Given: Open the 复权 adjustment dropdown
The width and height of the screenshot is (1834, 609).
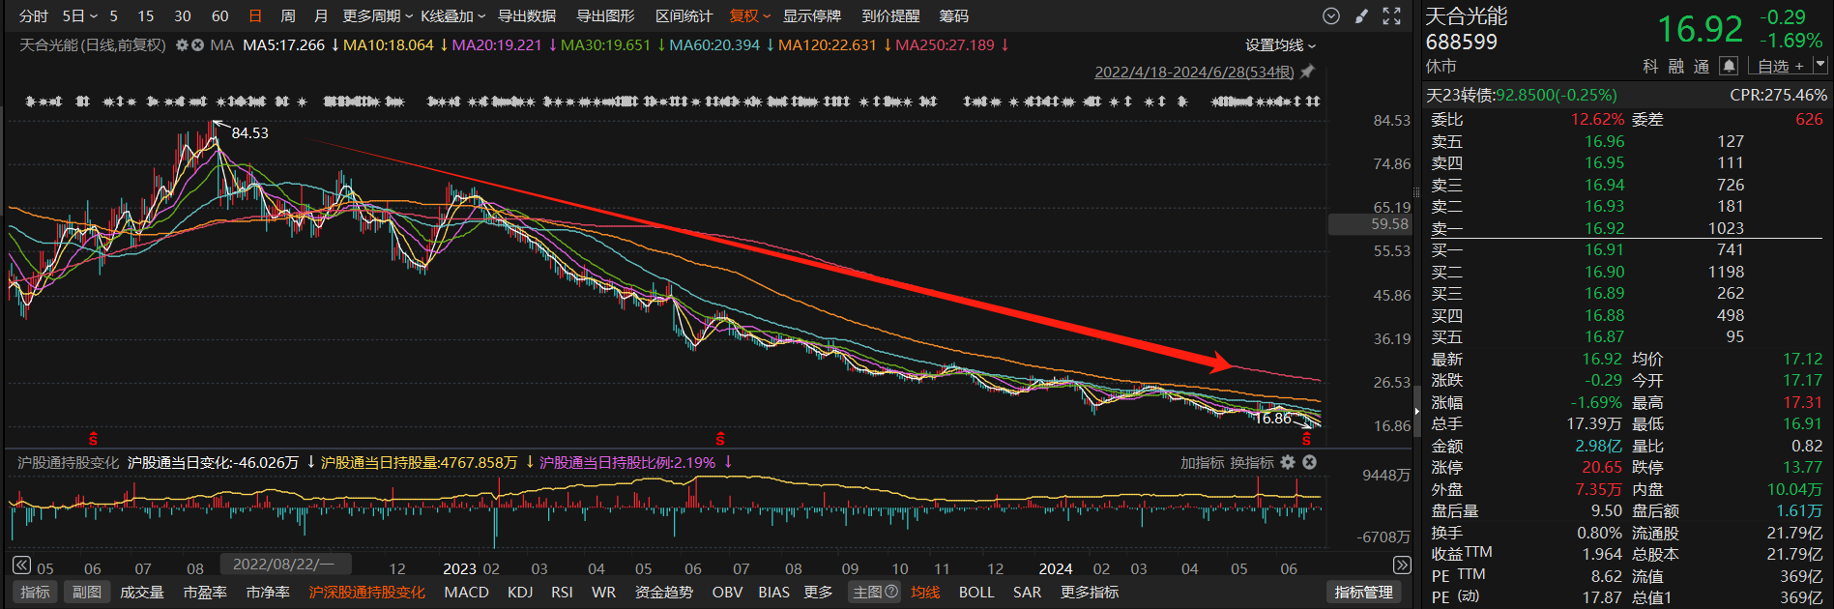Looking at the screenshot, I should point(749,16).
